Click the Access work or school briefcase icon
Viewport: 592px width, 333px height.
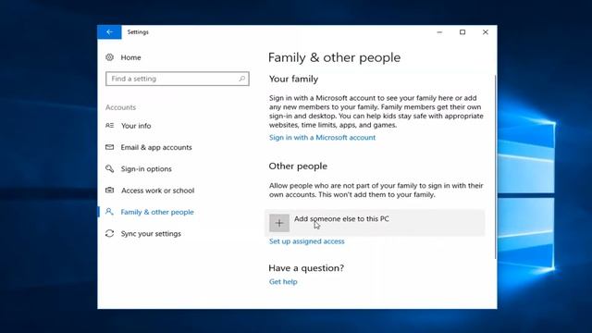coord(109,190)
